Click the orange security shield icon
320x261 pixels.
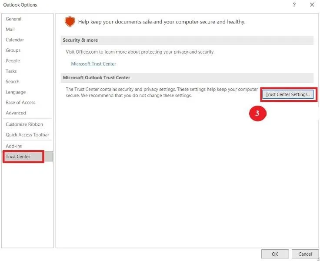(70, 22)
